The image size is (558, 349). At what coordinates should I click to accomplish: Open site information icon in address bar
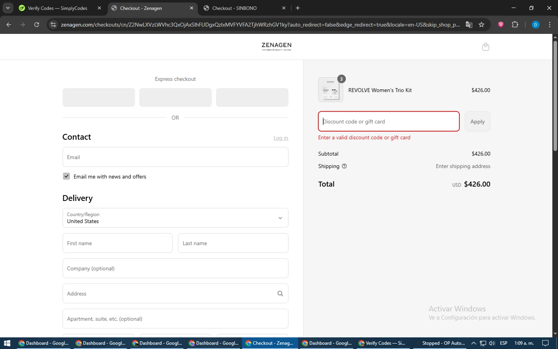[x=53, y=25]
